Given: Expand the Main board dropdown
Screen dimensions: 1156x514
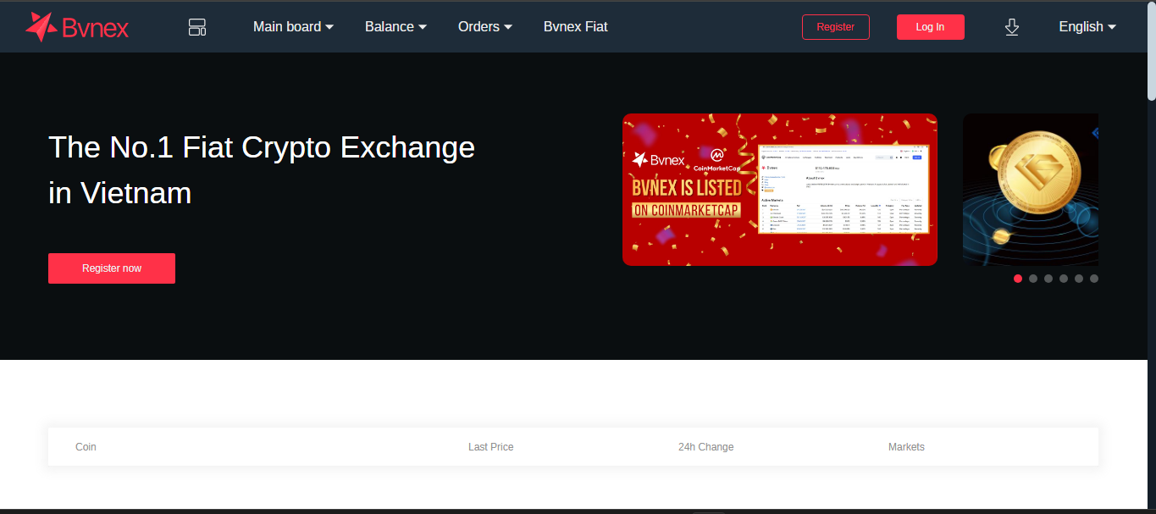Looking at the screenshot, I should [x=293, y=27].
